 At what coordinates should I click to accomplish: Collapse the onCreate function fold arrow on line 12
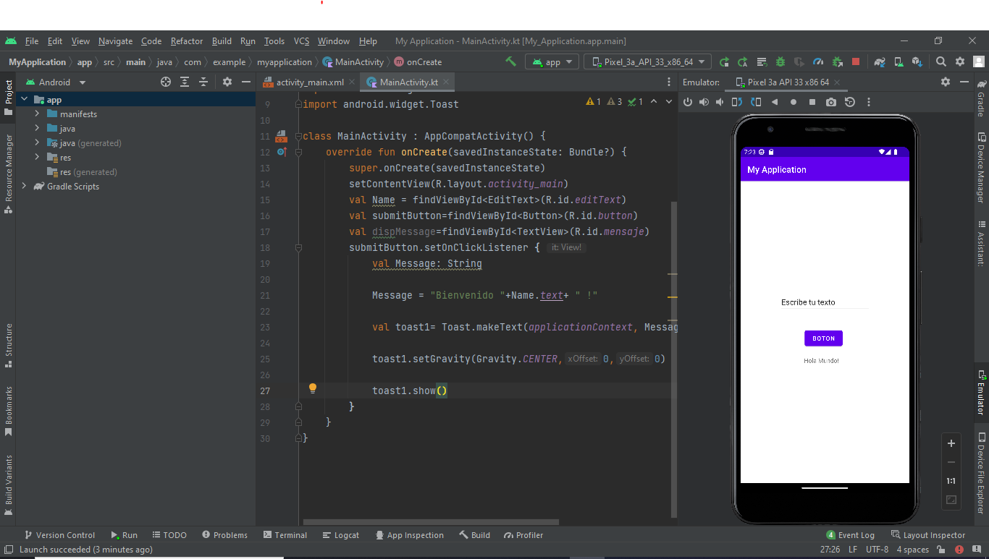click(x=298, y=152)
